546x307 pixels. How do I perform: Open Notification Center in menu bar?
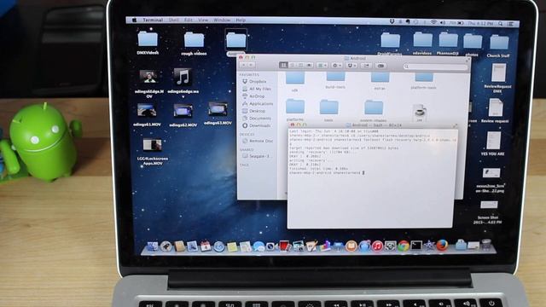511,24
